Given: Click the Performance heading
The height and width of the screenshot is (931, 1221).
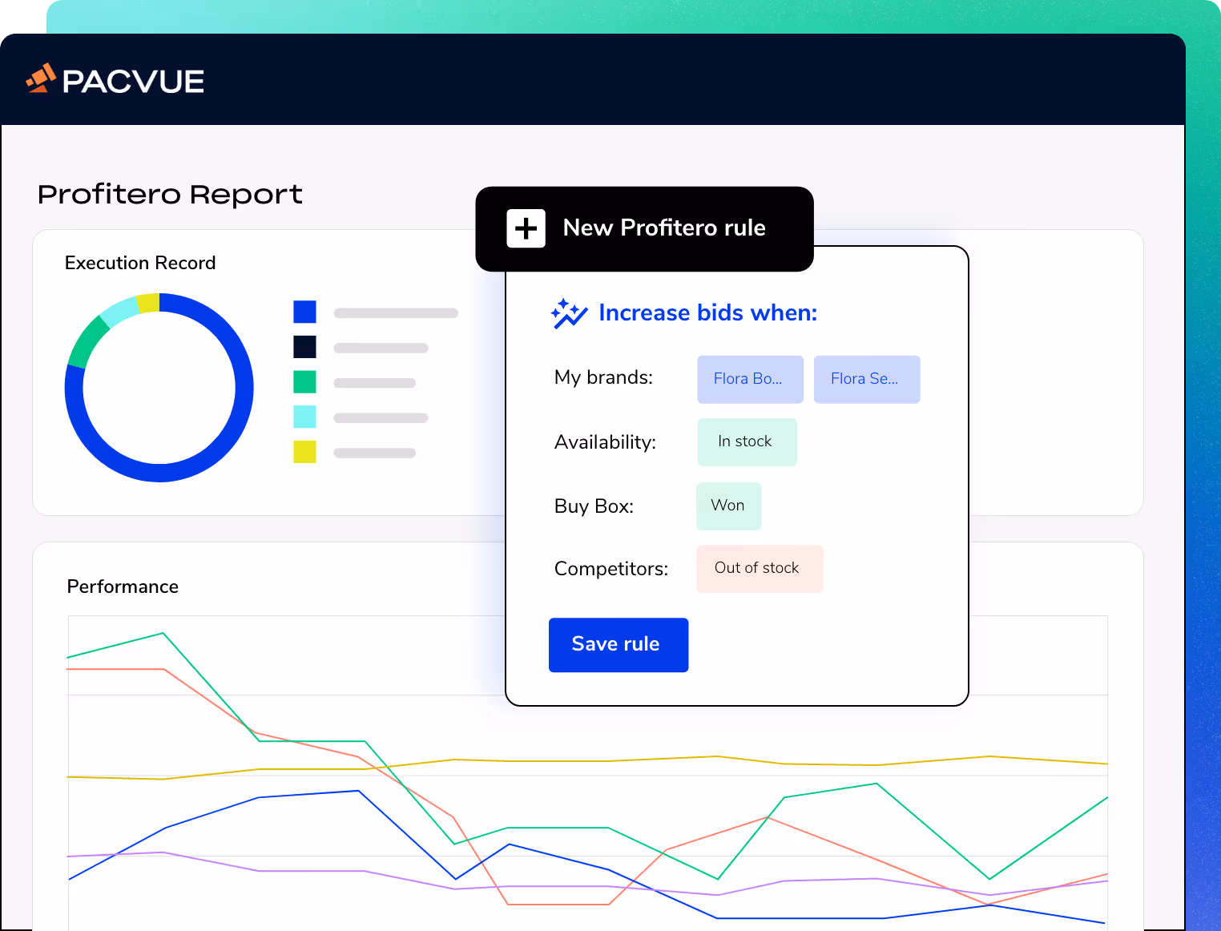Looking at the screenshot, I should pyautogui.click(x=123, y=586).
